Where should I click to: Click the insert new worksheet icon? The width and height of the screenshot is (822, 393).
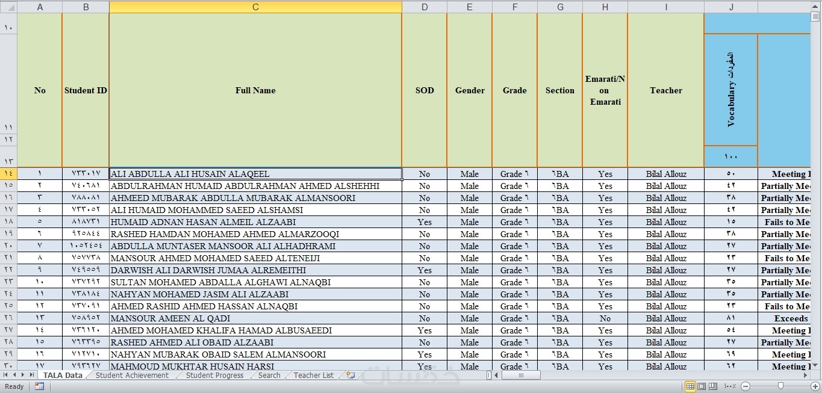(x=350, y=375)
